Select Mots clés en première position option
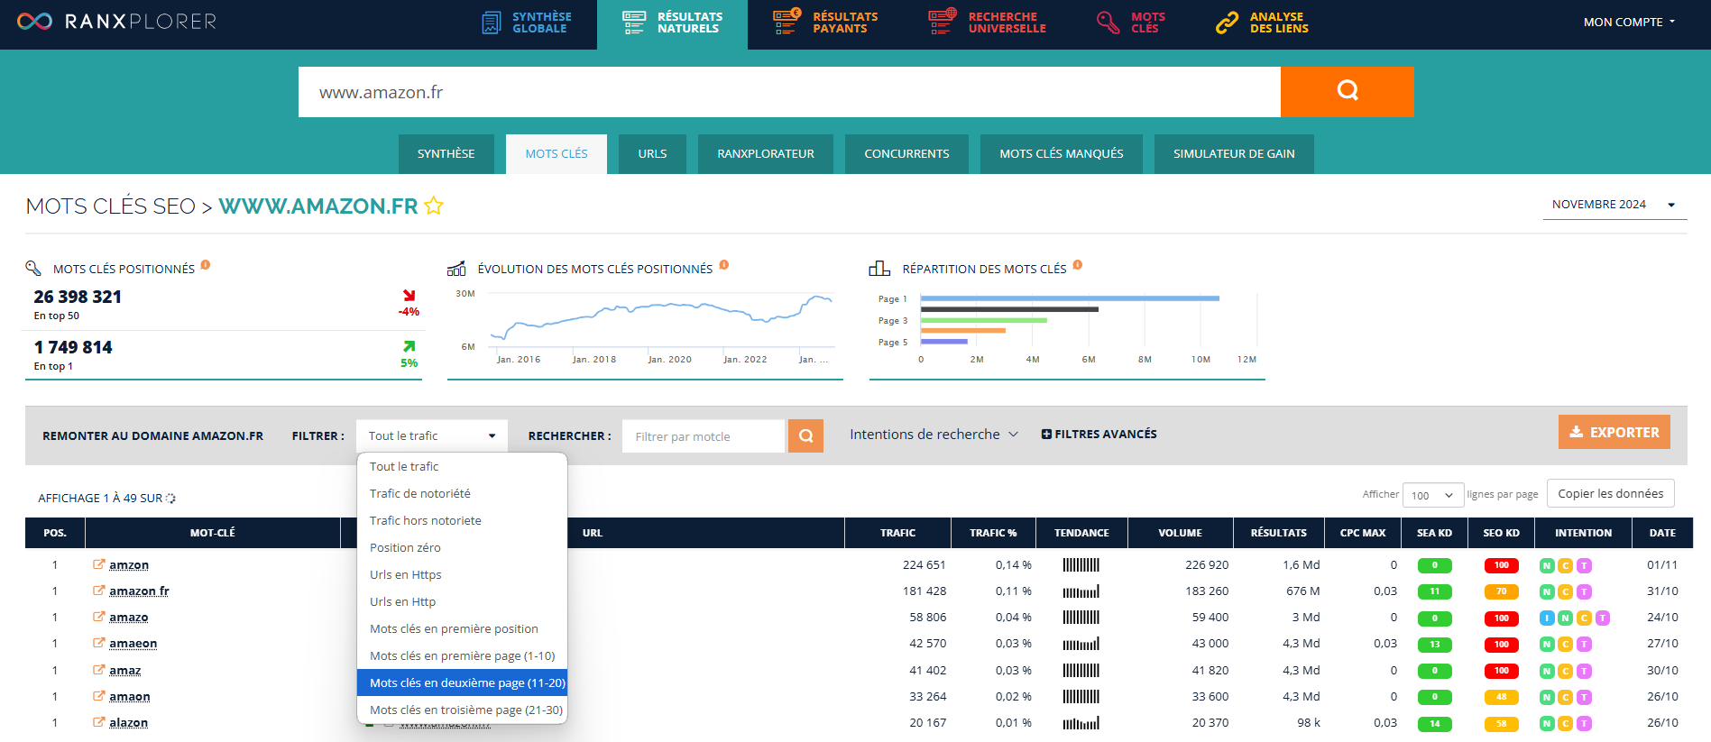Image resolution: width=1711 pixels, height=742 pixels. pyautogui.click(x=462, y=628)
